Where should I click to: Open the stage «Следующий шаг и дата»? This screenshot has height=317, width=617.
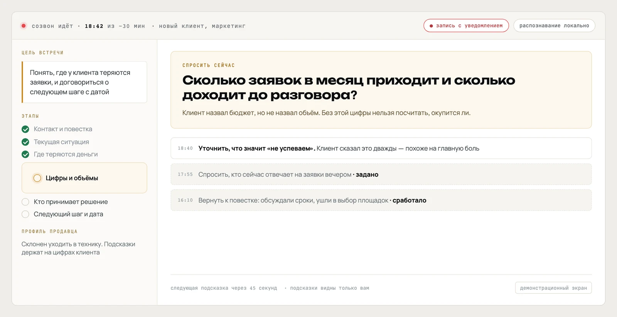pyautogui.click(x=68, y=214)
